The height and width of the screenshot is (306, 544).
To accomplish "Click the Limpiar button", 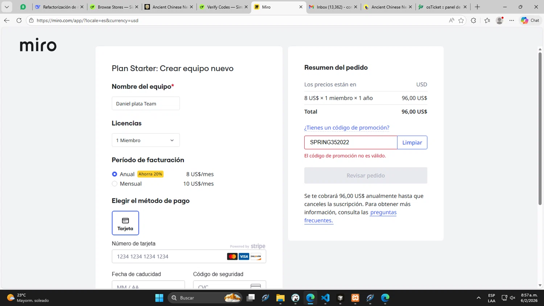I will (x=412, y=142).
